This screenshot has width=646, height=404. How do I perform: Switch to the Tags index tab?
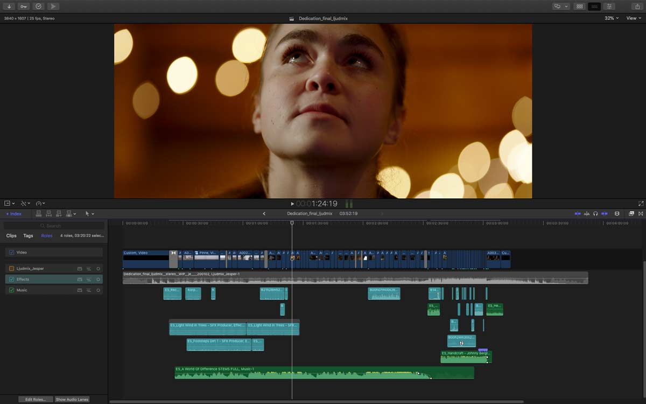point(28,236)
